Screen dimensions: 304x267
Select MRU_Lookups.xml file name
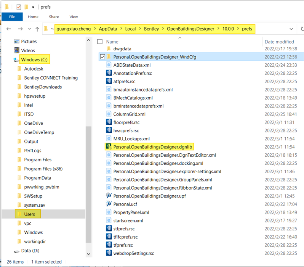point(131,139)
